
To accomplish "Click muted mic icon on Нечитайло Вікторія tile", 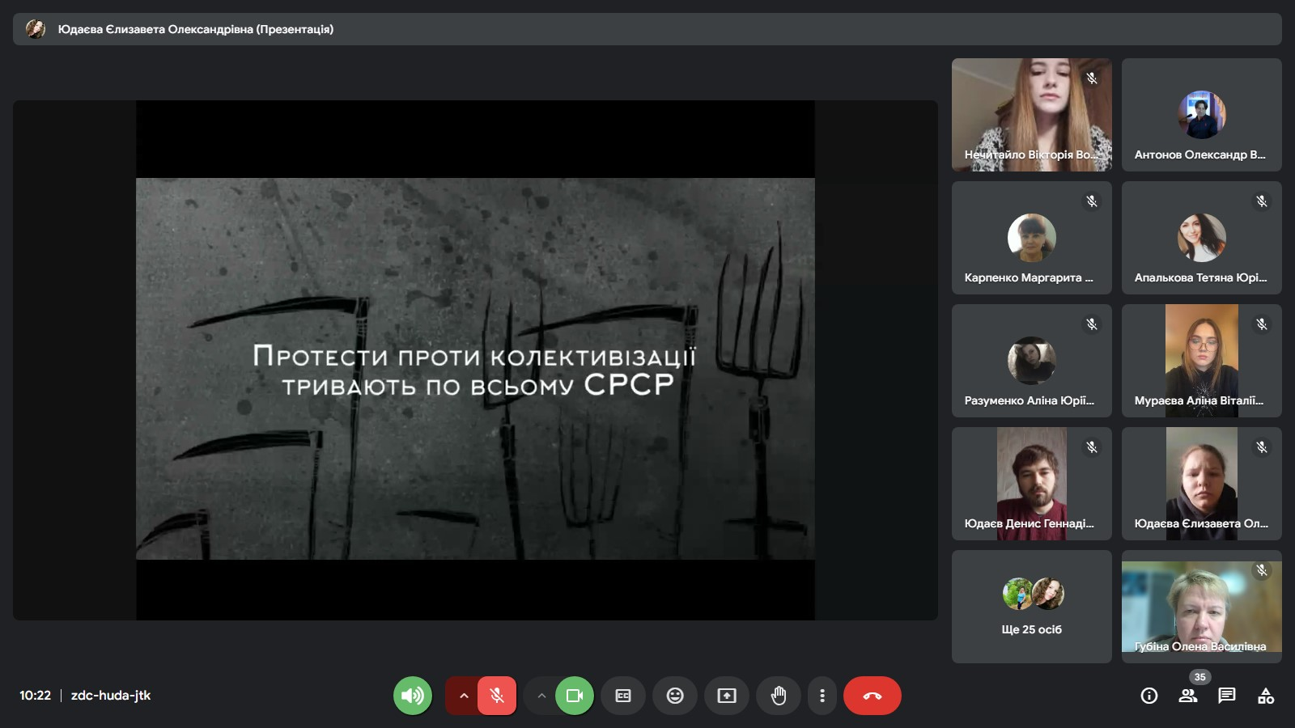I will point(1092,78).
